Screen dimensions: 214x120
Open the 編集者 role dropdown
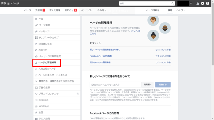click(148, 84)
